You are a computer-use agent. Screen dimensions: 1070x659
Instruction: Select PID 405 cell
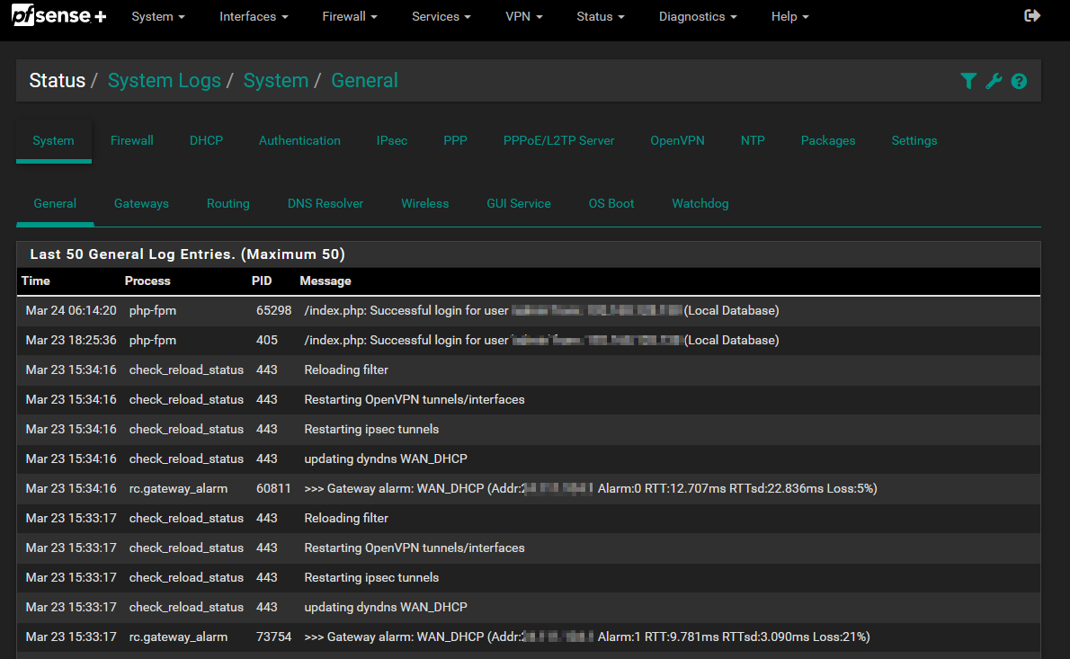pos(267,341)
